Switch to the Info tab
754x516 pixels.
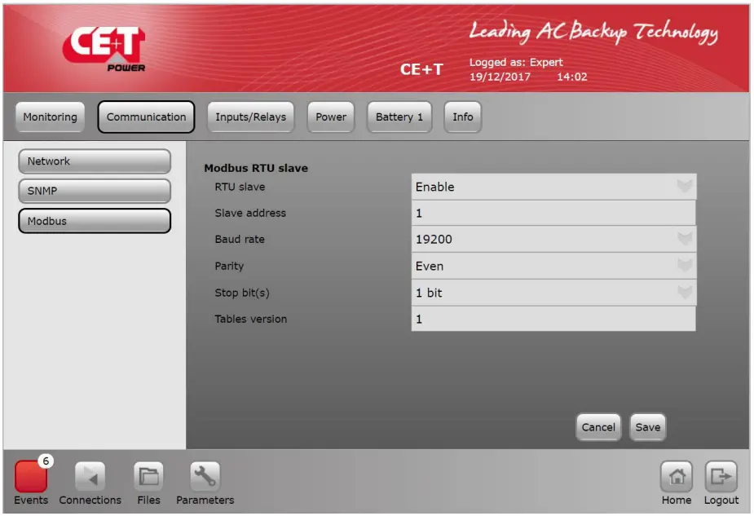(x=463, y=117)
